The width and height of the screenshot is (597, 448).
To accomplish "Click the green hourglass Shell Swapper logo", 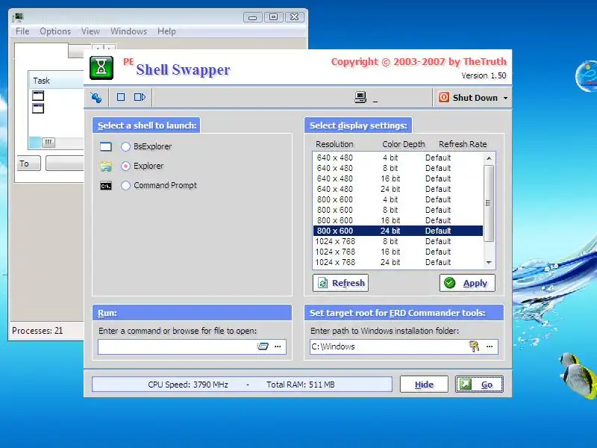I will 101,68.
